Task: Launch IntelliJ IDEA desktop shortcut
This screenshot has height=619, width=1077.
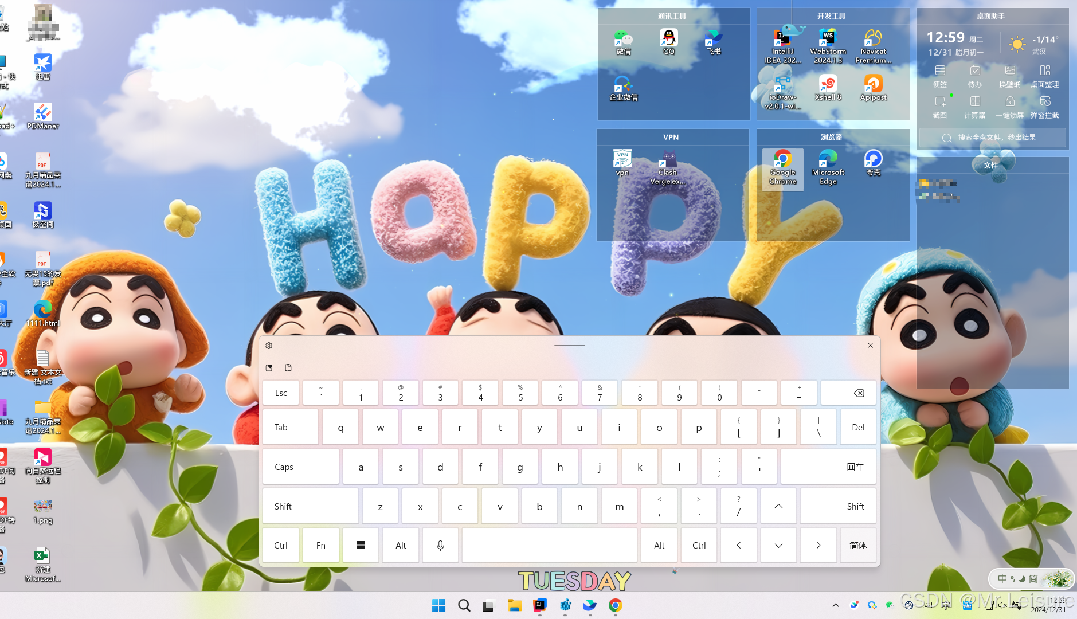Action: pyautogui.click(x=783, y=46)
